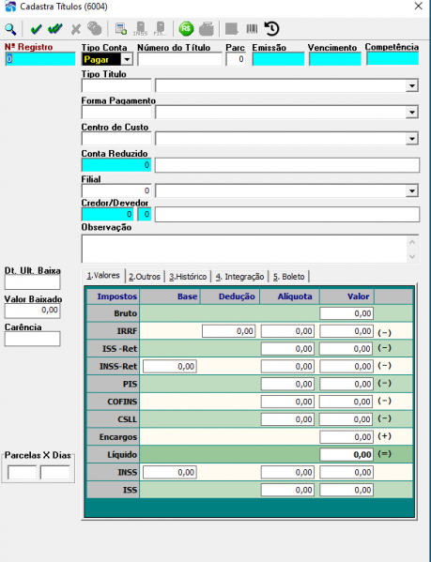
Task: Click the INSS toolbar icon
Action: [140, 29]
